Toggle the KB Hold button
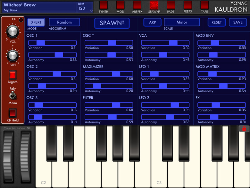250x188 pixels. click(13, 113)
